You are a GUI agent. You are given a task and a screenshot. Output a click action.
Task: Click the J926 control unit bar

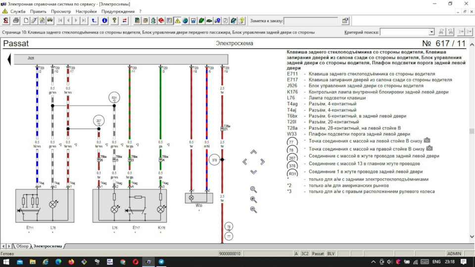click(121, 59)
